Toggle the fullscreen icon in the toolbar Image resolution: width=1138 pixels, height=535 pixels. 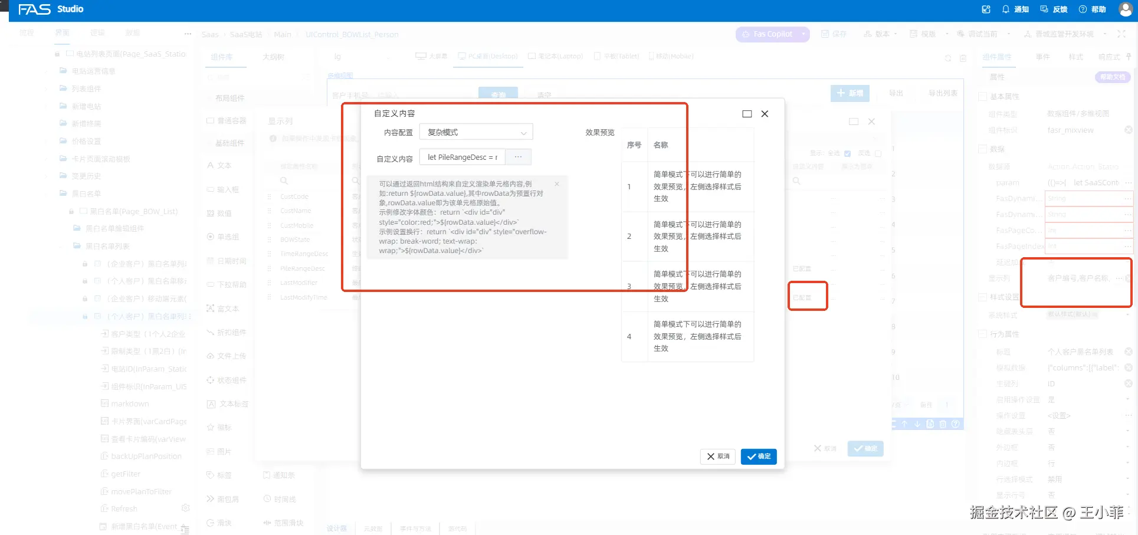pyautogui.click(x=1121, y=34)
